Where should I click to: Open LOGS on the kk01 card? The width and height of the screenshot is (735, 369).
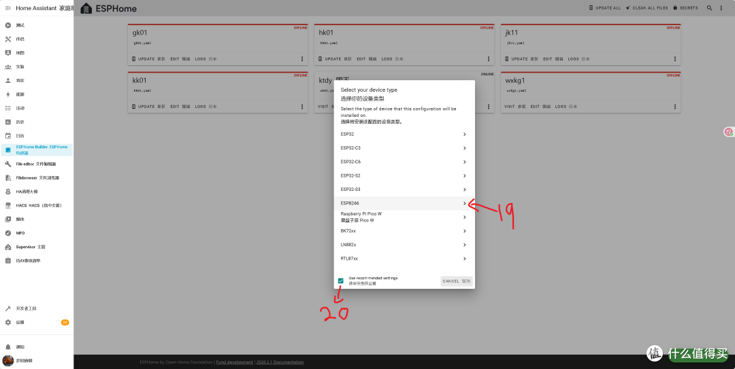(x=206, y=107)
